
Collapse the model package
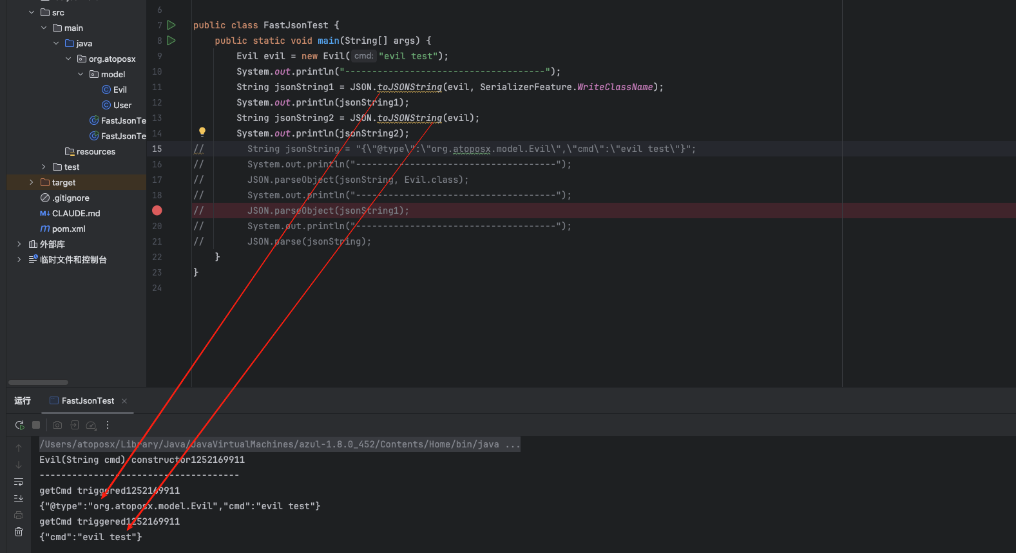[81, 75]
